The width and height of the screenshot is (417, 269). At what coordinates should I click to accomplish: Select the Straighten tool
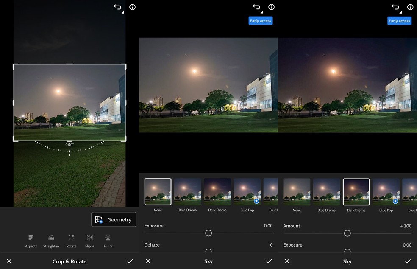[51, 241]
